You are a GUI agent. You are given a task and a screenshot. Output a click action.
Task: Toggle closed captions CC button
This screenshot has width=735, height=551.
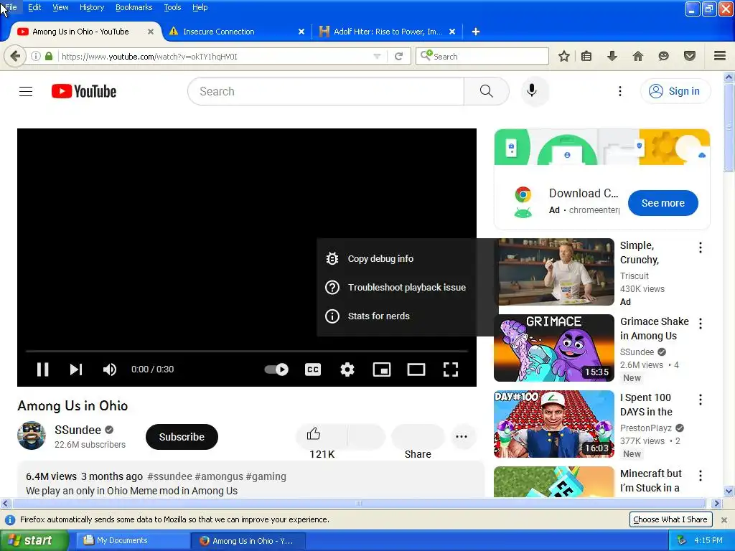pyautogui.click(x=313, y=369)
